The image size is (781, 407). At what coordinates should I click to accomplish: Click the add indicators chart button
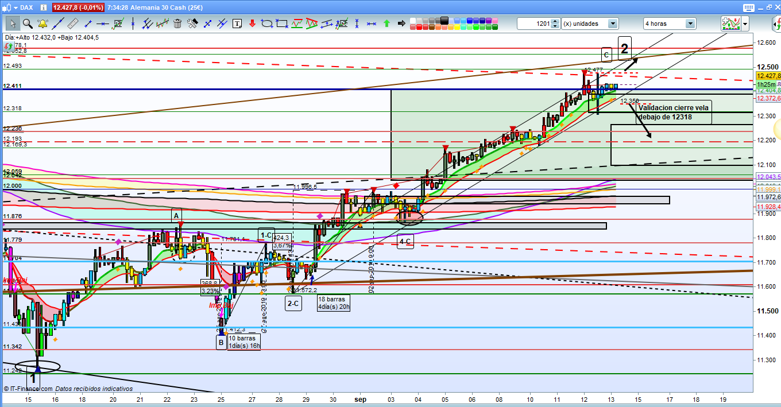(730, 24)
